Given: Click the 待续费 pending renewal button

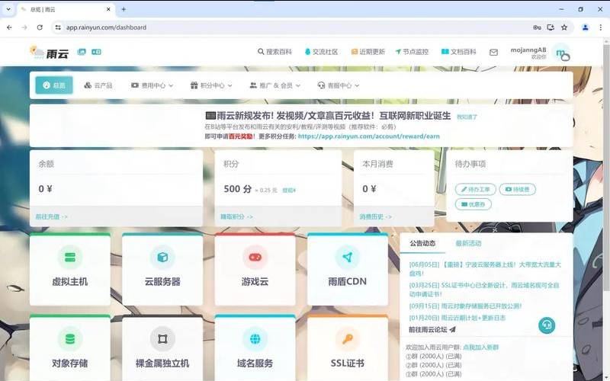Looking at the screenshot, I should click(x=518, y=189).
